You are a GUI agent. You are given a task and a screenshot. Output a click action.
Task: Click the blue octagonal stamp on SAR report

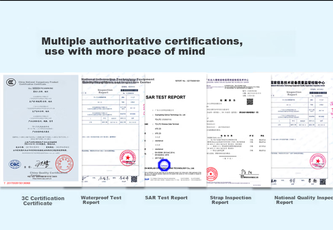pos(164,165)
